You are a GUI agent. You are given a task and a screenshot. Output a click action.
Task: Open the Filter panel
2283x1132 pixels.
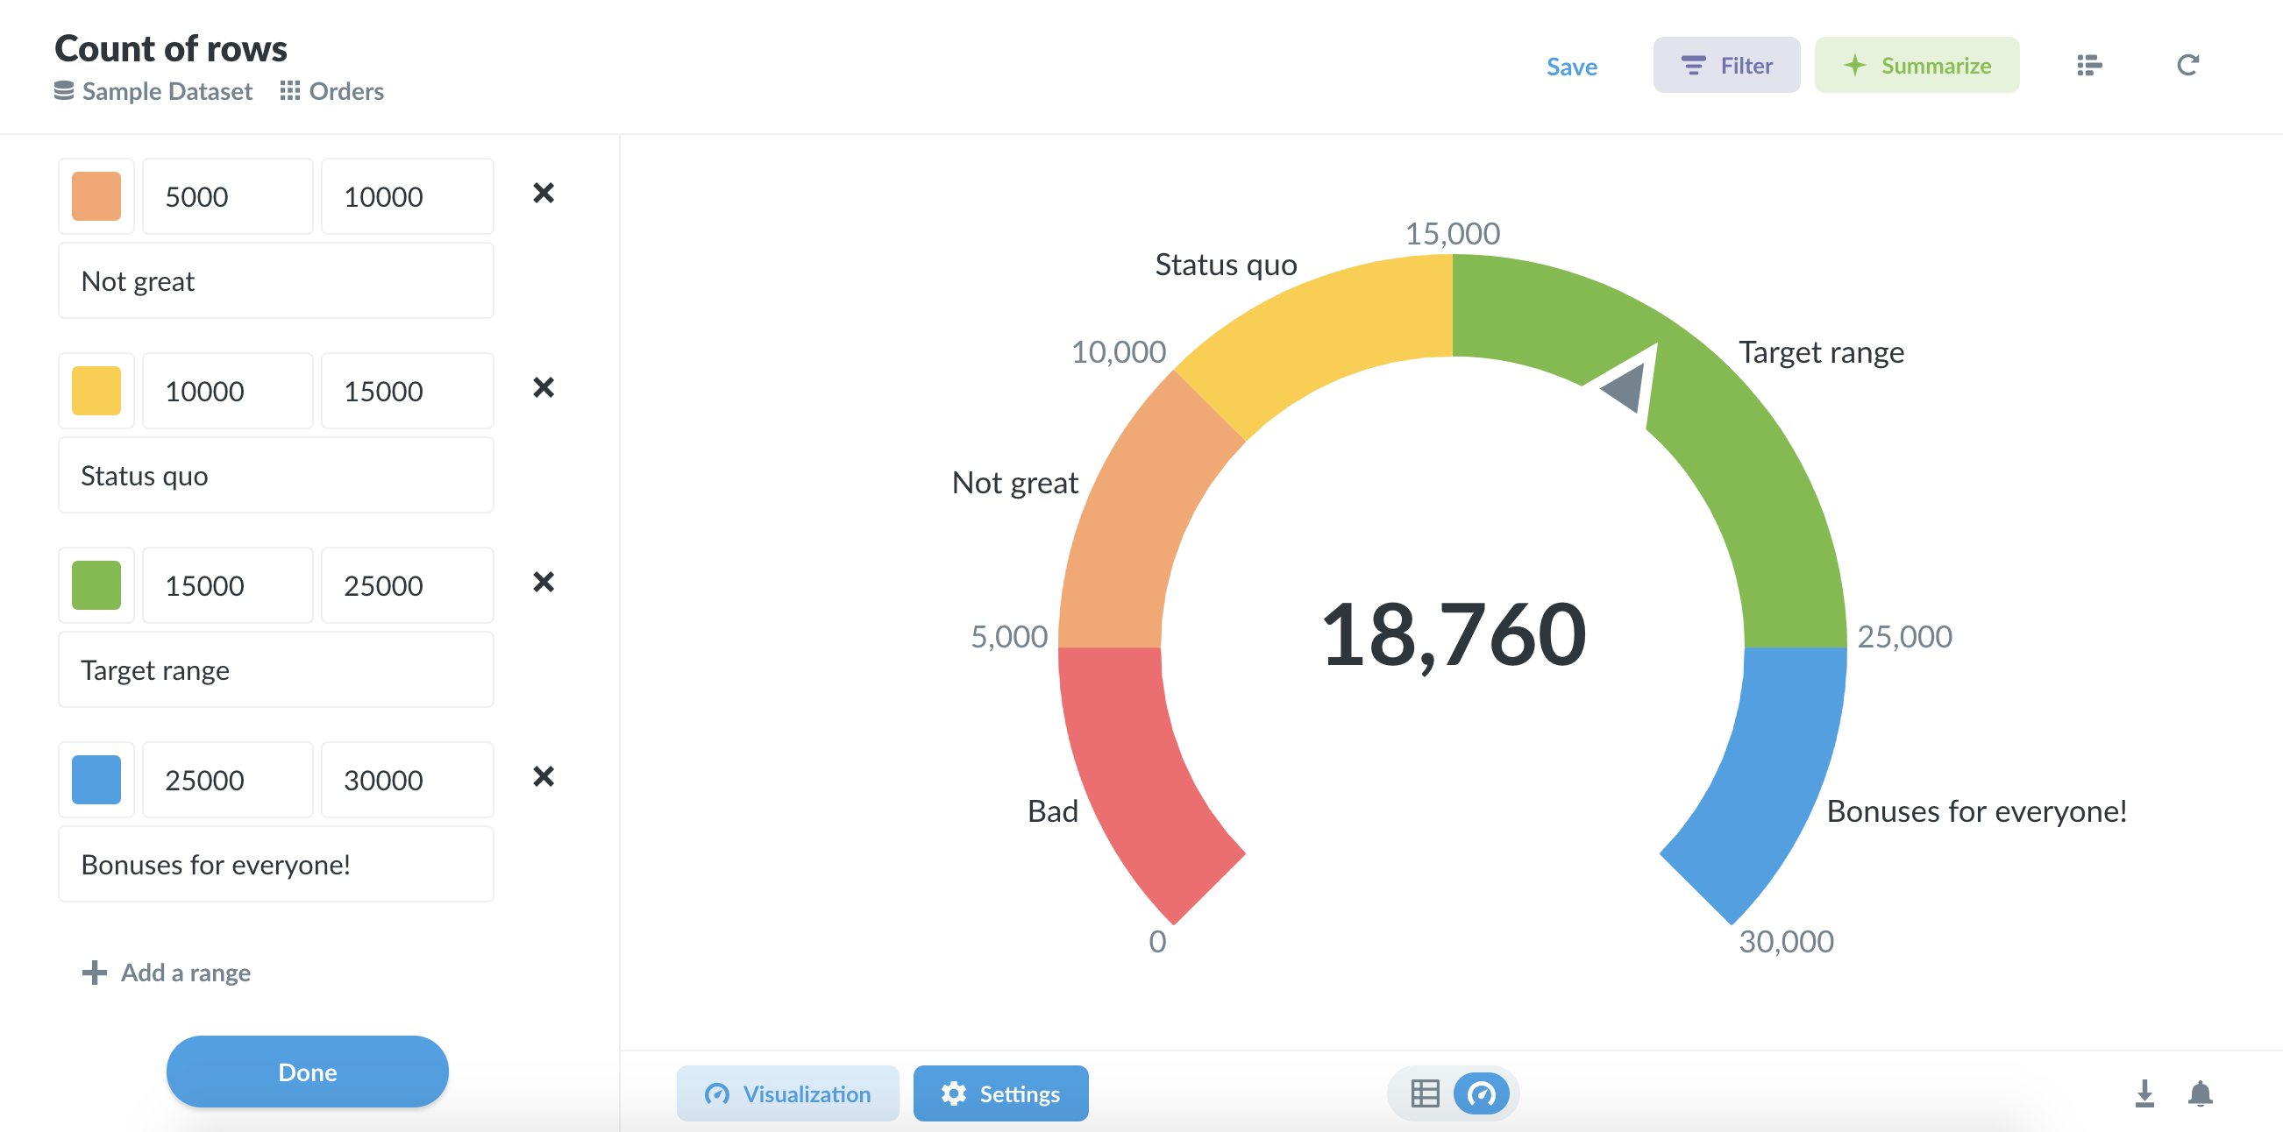pos(1725,66)
